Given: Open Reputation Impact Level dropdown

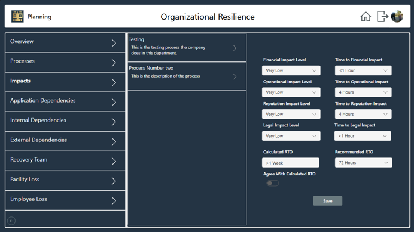Looking at the screenshot, I should tap(291, 114).
